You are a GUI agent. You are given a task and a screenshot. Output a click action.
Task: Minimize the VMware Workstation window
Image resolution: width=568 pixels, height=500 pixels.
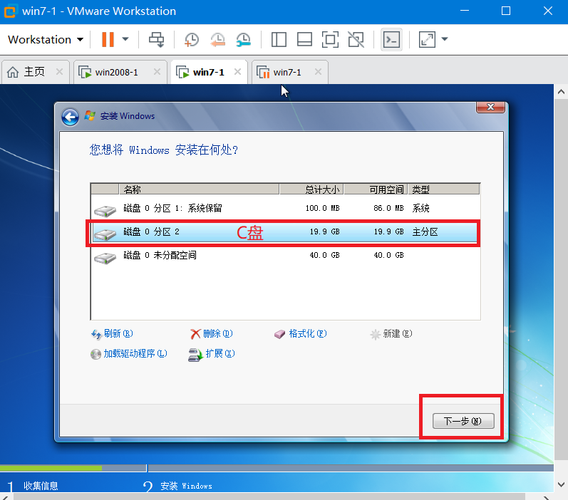click(x=465, y=11)
